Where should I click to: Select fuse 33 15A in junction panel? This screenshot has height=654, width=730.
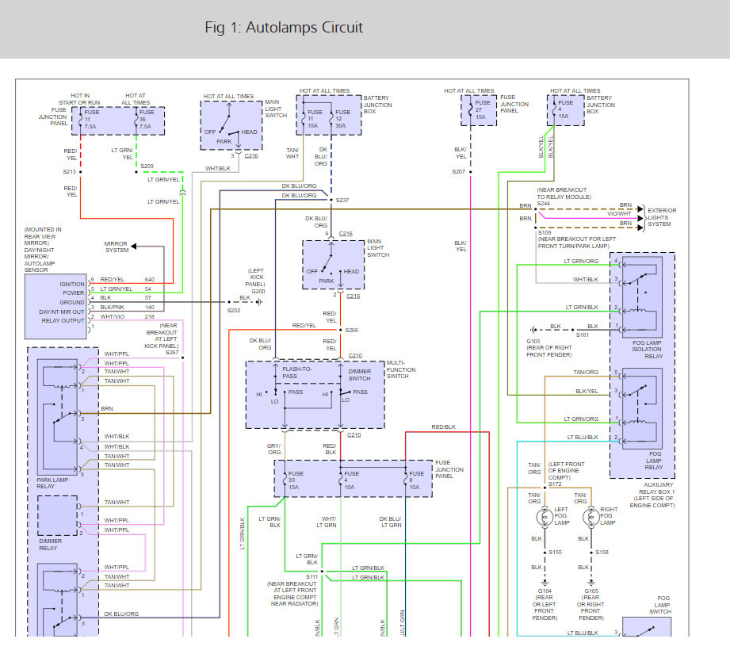pos(292,480)
